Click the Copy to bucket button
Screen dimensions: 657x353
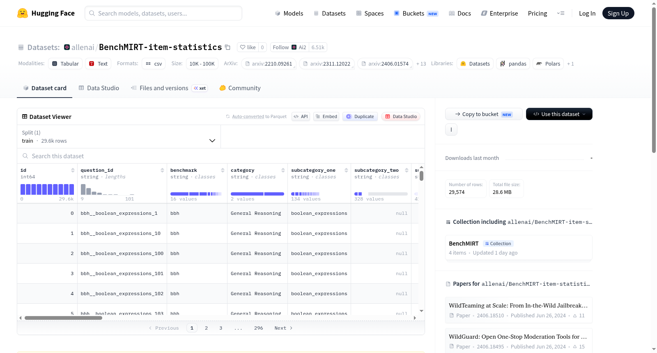click(x=484, y=114)
